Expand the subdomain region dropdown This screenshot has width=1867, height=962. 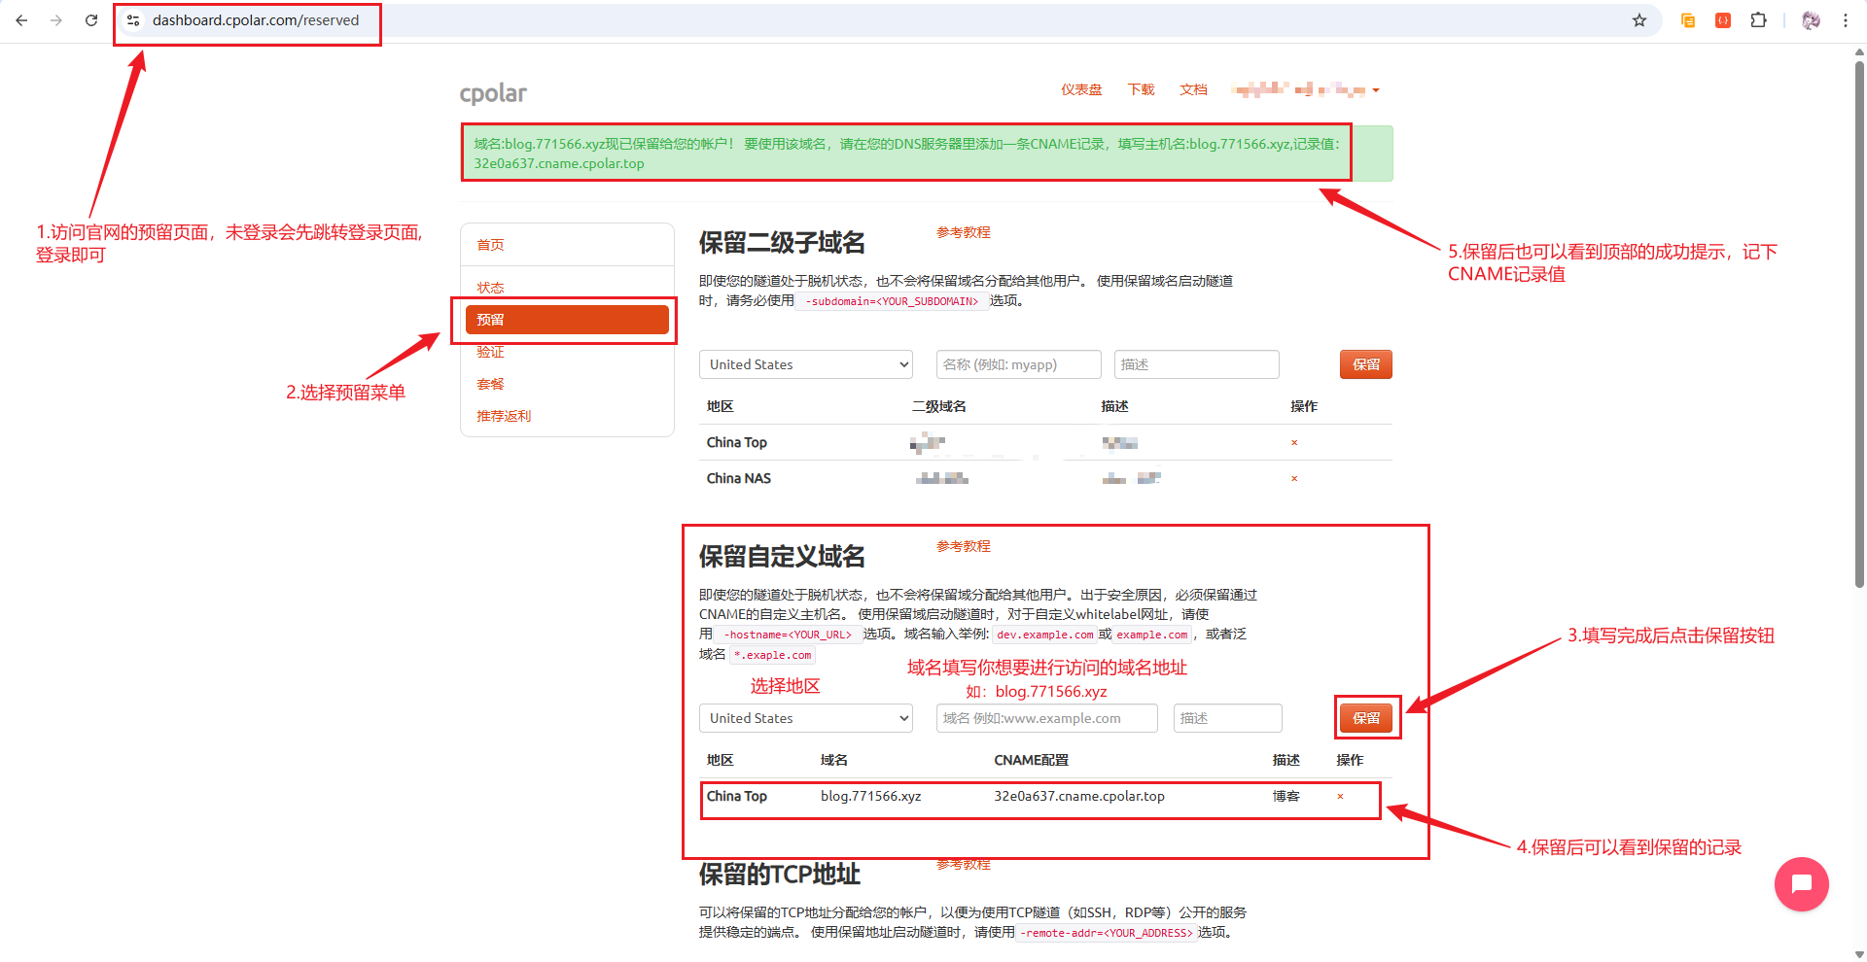coord(805,364)
